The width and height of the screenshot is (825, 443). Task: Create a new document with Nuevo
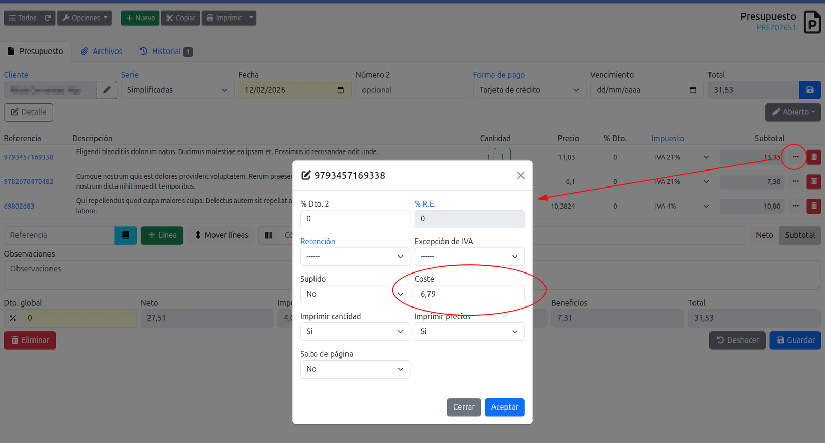(x=140, y=18)
